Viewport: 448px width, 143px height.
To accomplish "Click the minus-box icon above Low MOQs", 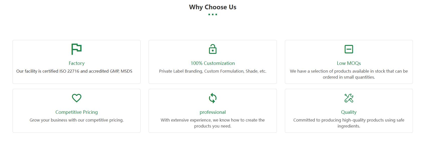I will 349,49.
